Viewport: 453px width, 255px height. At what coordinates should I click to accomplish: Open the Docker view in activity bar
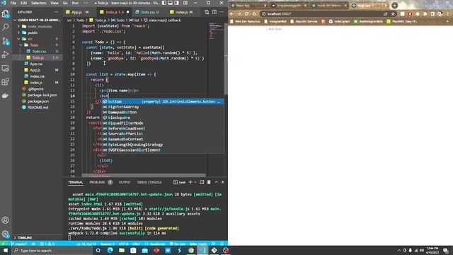point(6,96)
